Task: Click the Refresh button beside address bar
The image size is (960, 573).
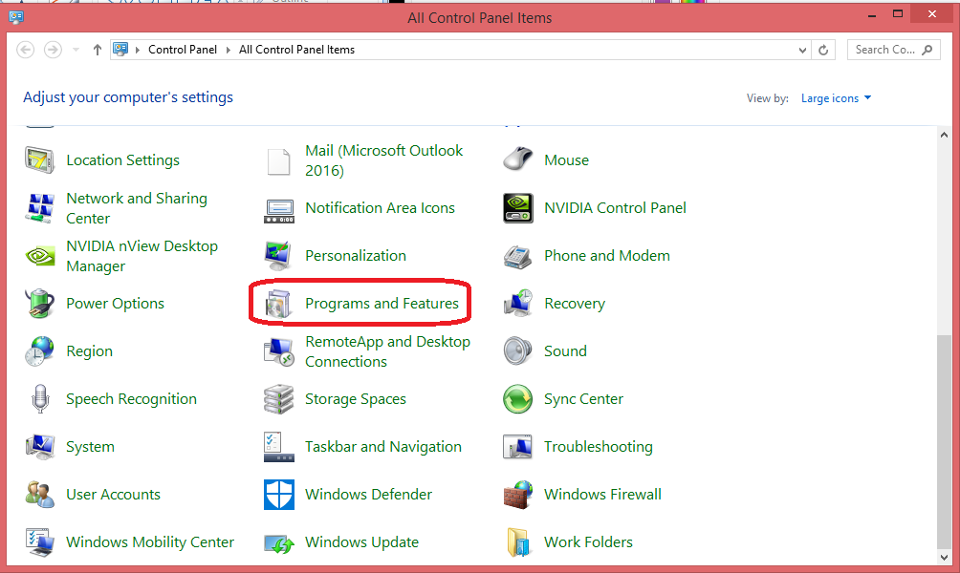Action: [x=824, y=50]
